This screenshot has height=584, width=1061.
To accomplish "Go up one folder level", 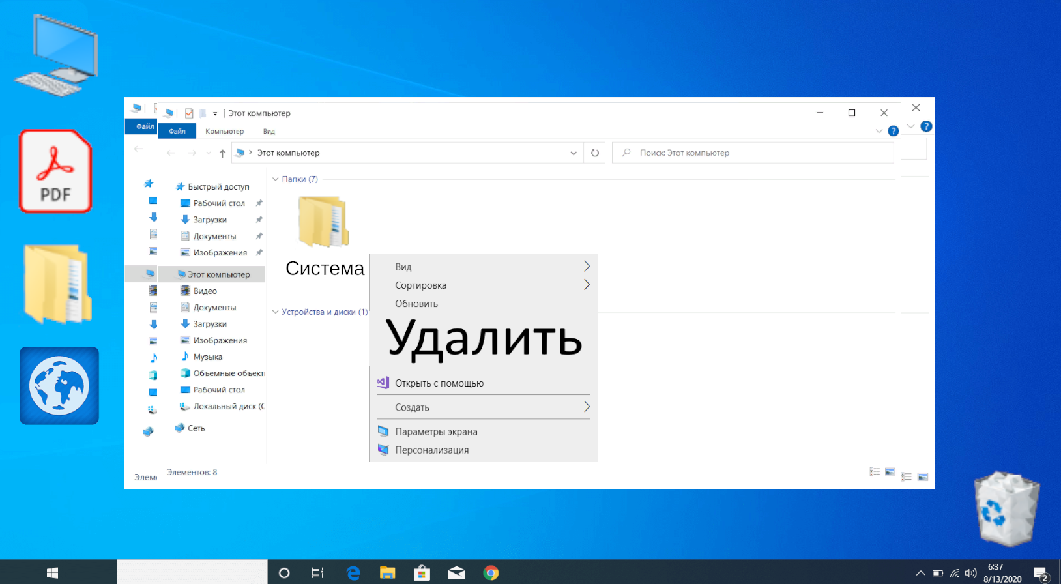I will click(223, 153).
